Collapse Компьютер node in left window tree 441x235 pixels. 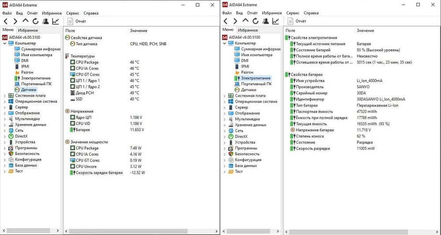4,43
